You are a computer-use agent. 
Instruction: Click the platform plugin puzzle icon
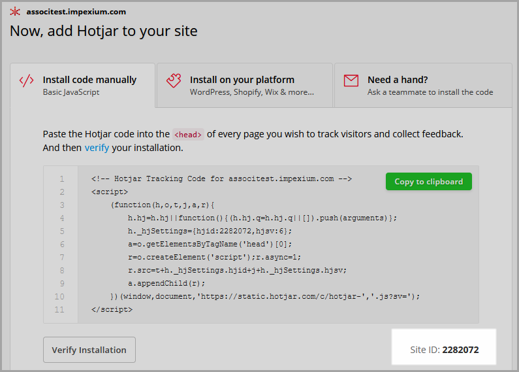pos(174,80)
